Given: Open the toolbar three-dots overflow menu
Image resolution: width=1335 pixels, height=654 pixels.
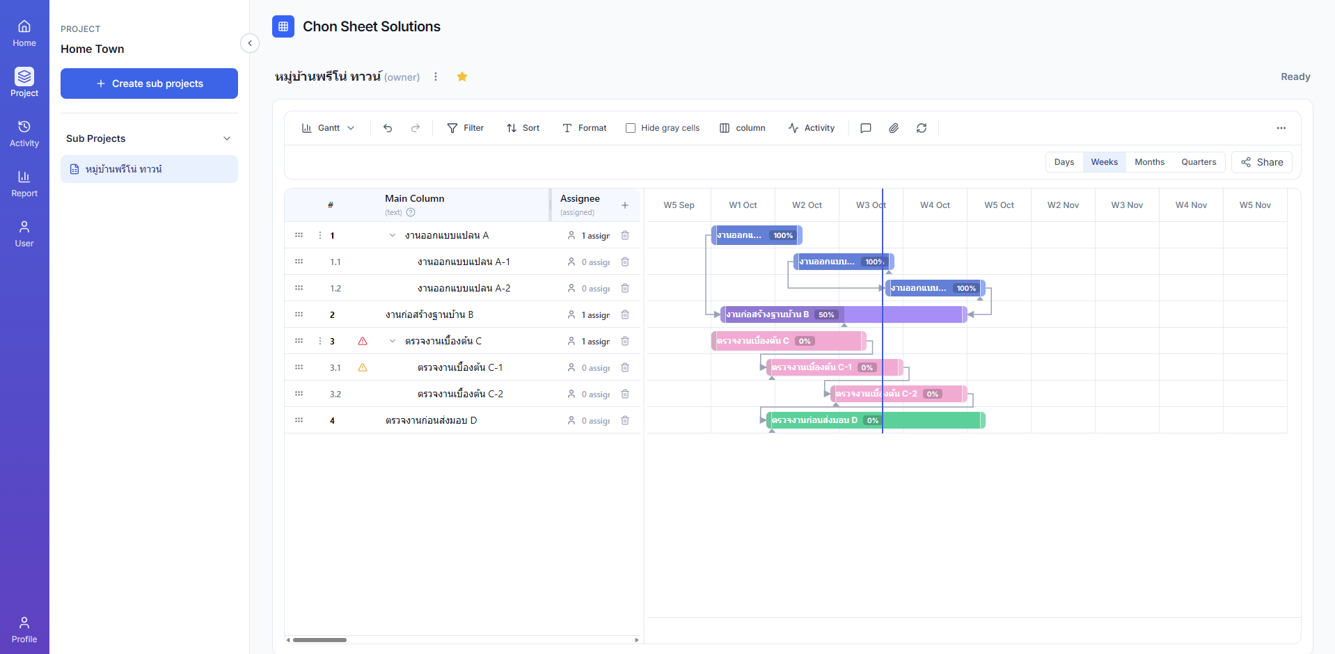Looking at the screenshot, I should 1281,128.
